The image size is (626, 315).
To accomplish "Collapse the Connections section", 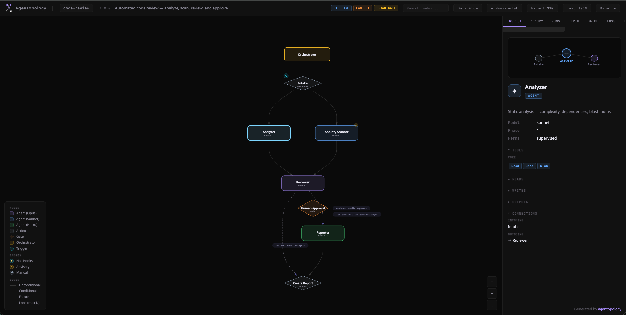I will point(523,214).
